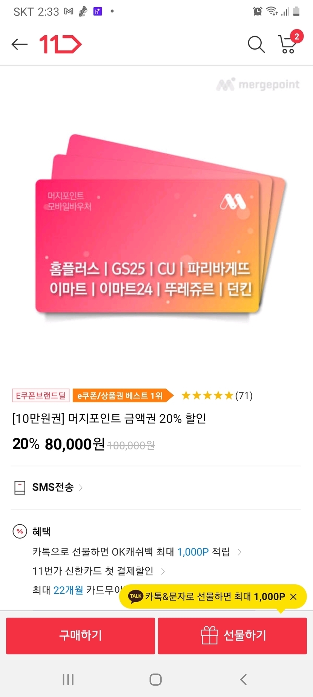Open E쿠폰브랜드딜 tag
Image resolution: width=313 pixels, height=697 pixels.
pyautogui.click(x=41, y=395)
